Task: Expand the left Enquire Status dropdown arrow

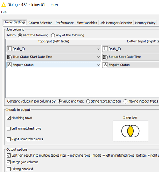Action: [x=98, y=65]
